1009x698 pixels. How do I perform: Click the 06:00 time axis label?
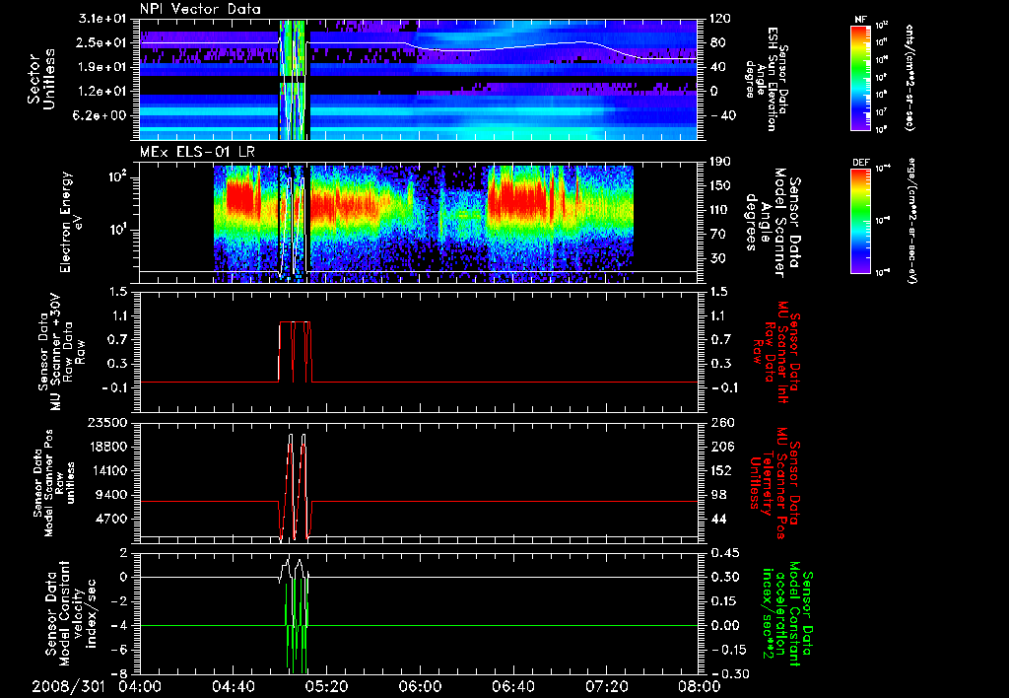(419, 686)
